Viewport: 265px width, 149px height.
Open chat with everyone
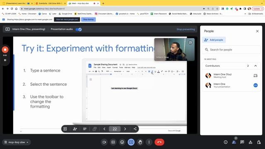pos(242,142)
